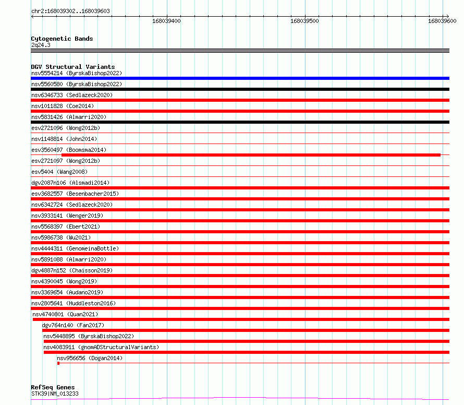Screen dimensions: 464x405
Task: Click the chr2:168039302..168039603 coordinate label
Action: tap(70, 11)
